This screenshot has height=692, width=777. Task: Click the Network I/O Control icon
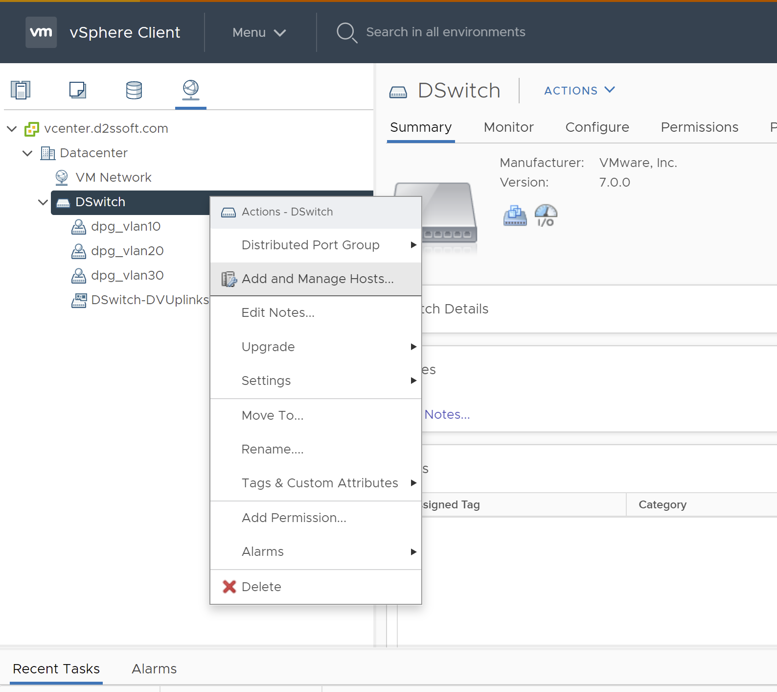pos(546,215)
